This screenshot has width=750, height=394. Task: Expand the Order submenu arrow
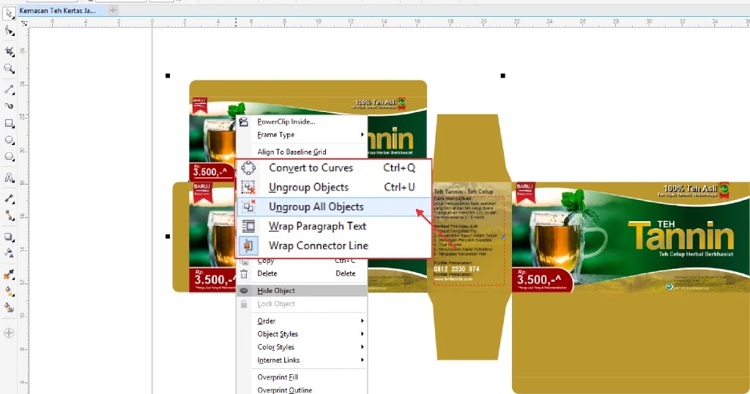click(362, 321)
